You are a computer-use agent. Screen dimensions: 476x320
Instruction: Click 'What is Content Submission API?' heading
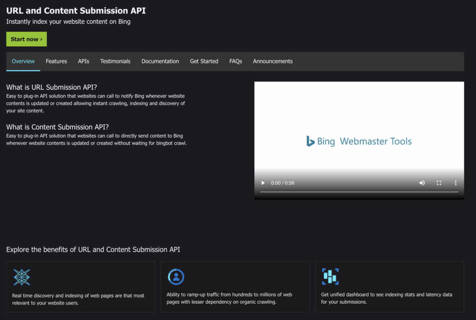57,127
